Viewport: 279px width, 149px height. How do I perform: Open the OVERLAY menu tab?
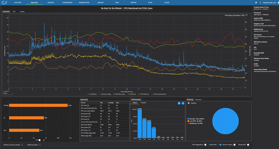51,2
